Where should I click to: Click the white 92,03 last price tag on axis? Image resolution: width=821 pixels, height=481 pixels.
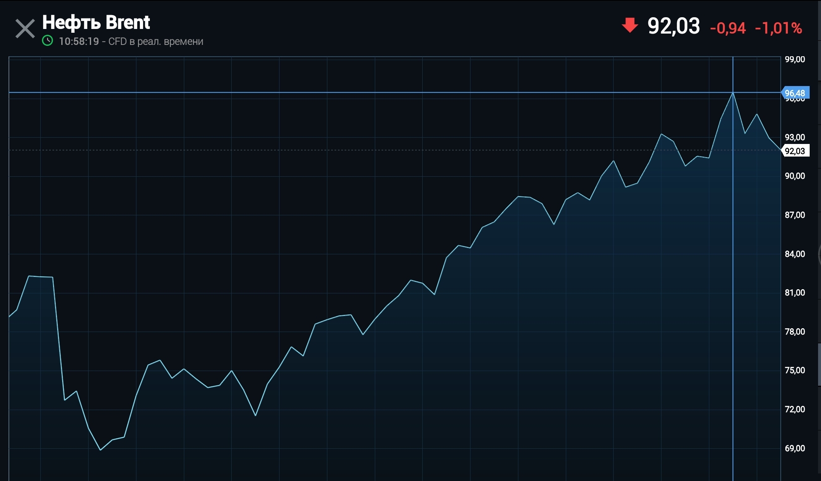click(x=795, y=151)
